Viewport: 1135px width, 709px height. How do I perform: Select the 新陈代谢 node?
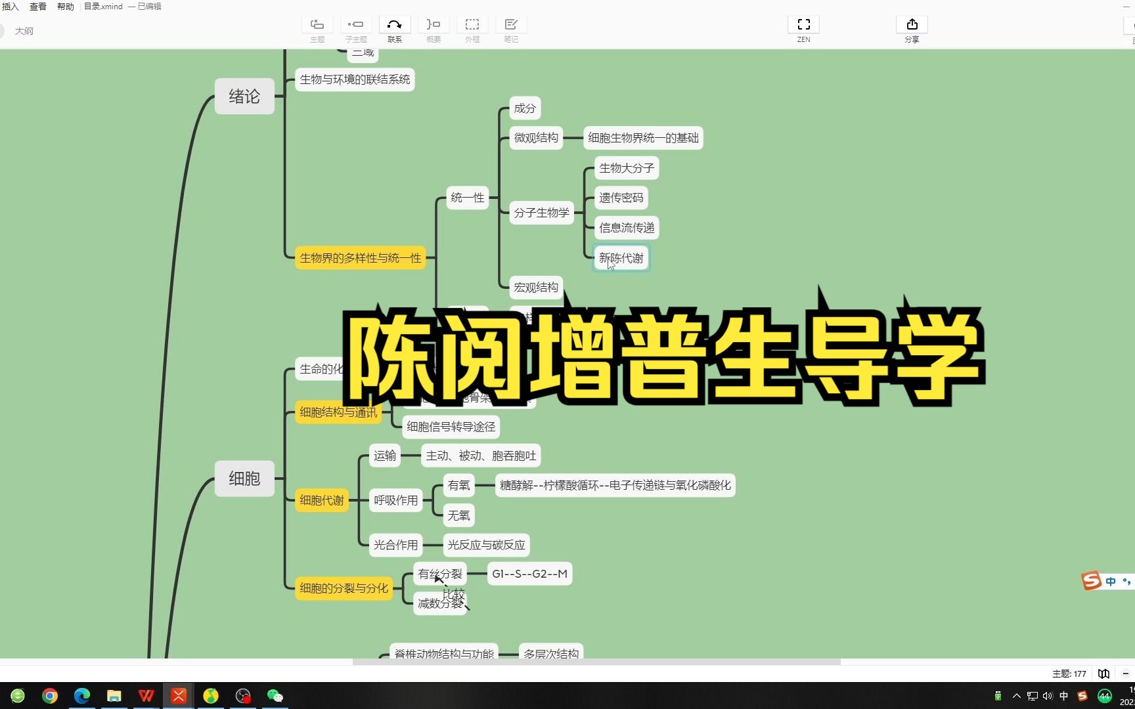click(621, 258)
